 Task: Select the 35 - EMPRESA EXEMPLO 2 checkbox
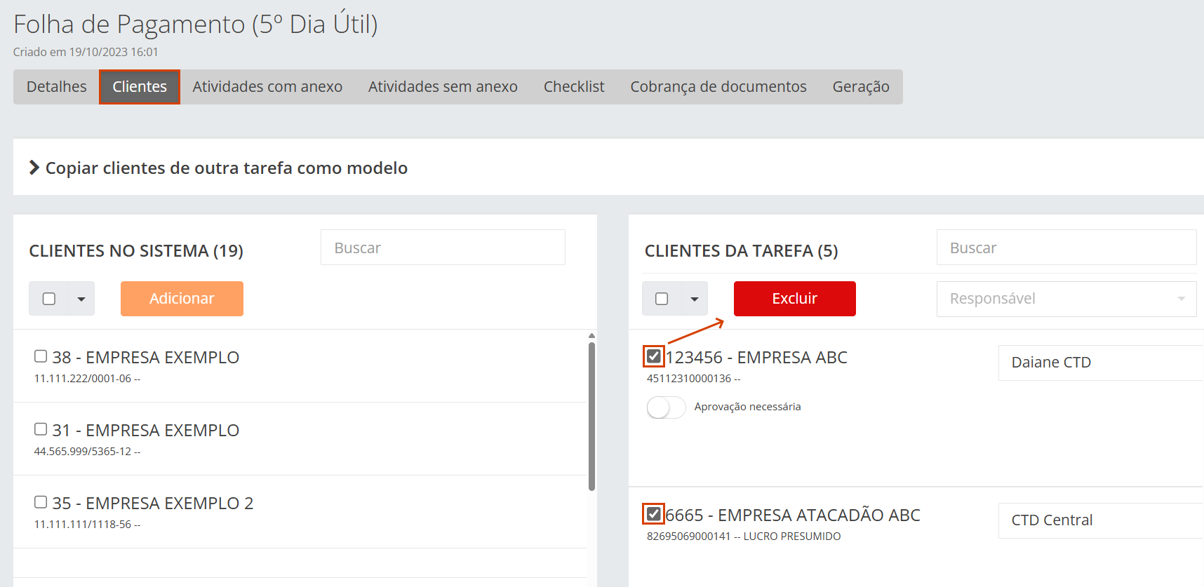(x=41, y=502)
